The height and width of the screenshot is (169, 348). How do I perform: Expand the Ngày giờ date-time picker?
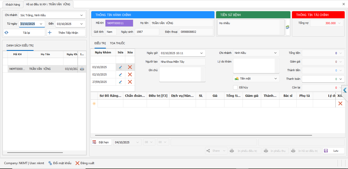pos(201,53)
